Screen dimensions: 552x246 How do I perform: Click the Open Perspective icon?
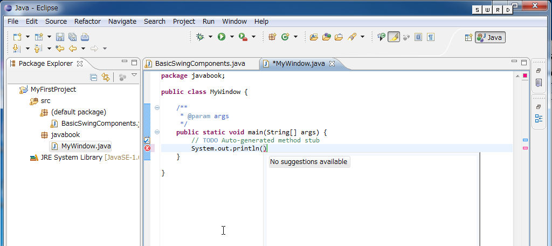pos(468,37)
